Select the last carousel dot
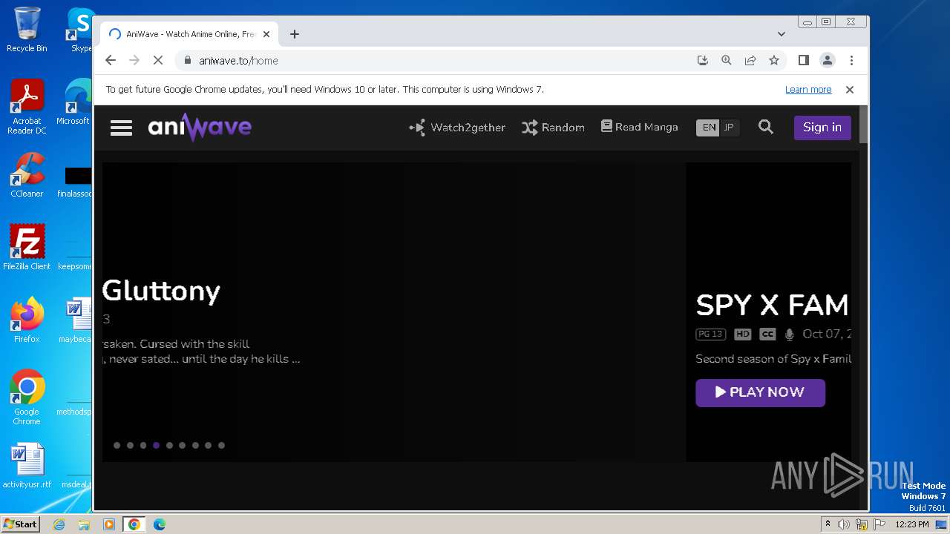The height and width of the screenshot is (534, 950). tap(221, 446)
